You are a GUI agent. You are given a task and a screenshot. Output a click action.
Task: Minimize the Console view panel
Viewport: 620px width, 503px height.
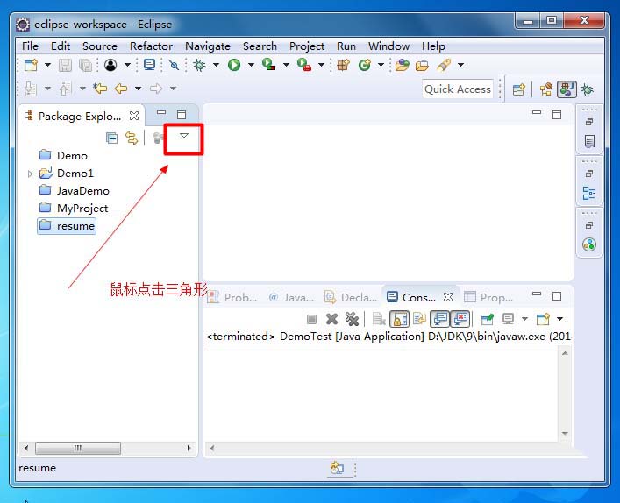(537, 294)
